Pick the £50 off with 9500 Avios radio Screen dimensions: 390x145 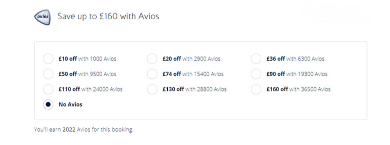click(48, 74)
